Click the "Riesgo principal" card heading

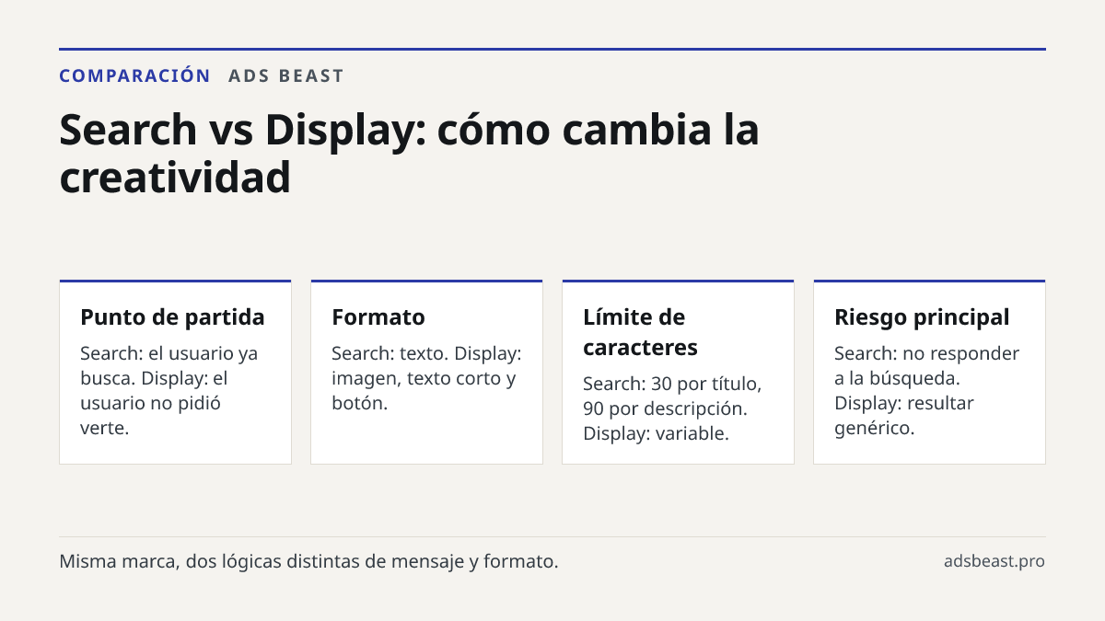pos(922,317)
